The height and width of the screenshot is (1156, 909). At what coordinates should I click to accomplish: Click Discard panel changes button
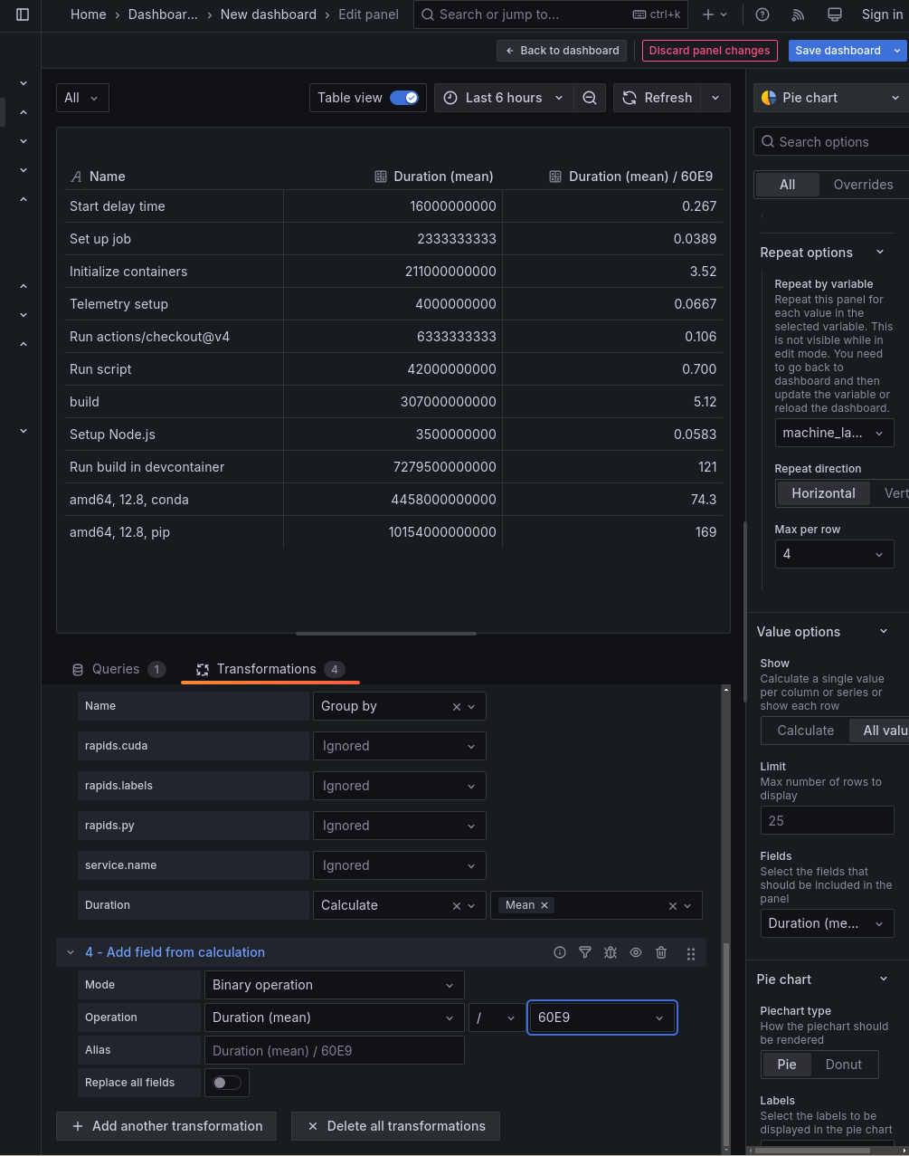(709, 51)
